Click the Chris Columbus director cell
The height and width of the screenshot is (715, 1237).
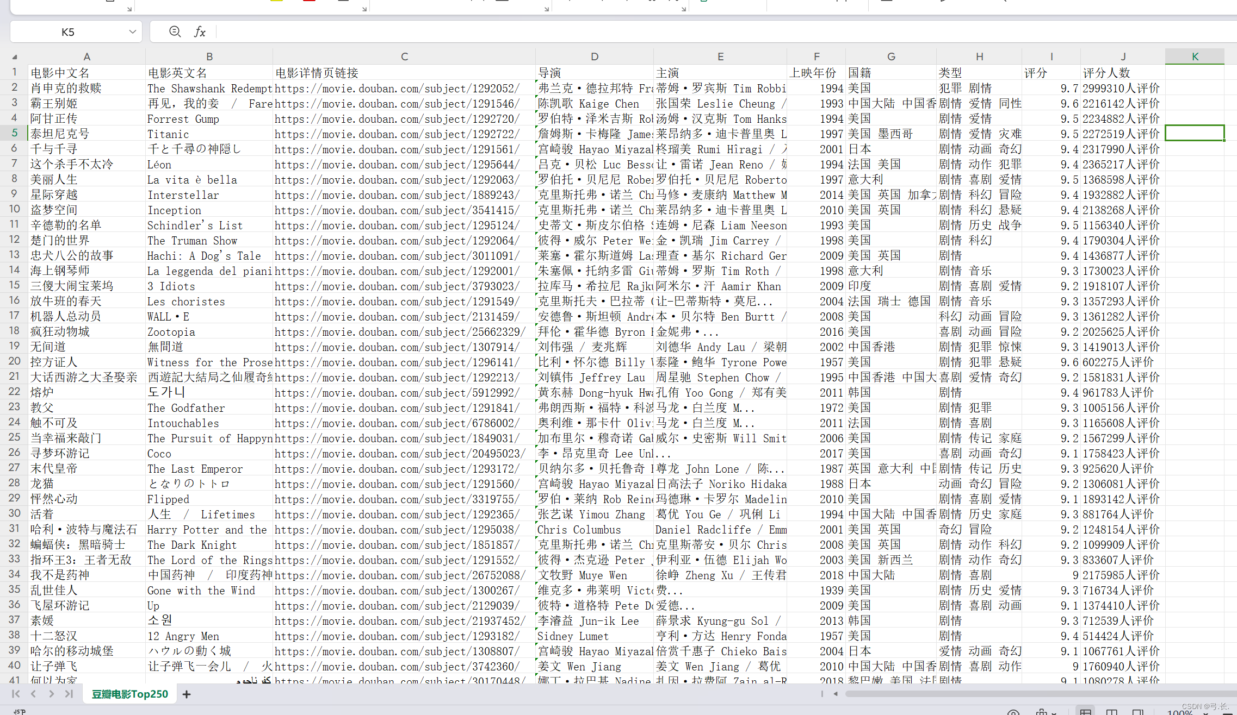[x=595, y=529]
